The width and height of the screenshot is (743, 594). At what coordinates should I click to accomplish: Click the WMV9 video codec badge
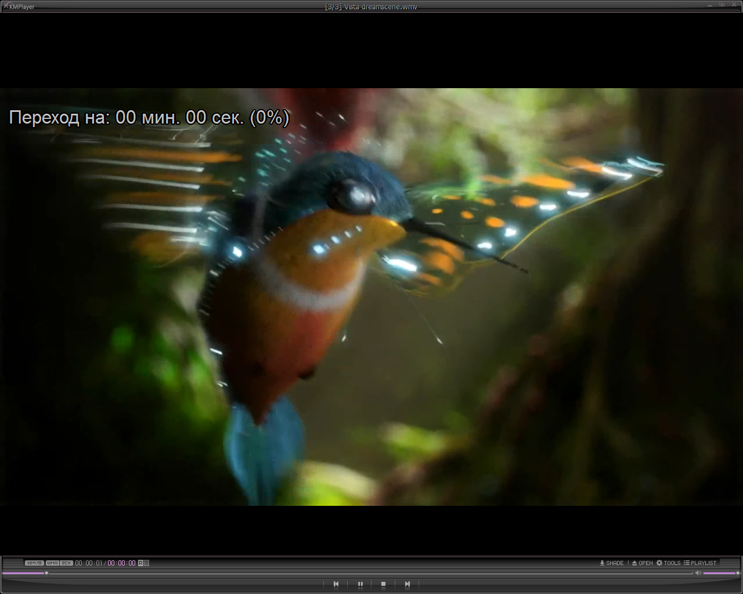[34, 563]
